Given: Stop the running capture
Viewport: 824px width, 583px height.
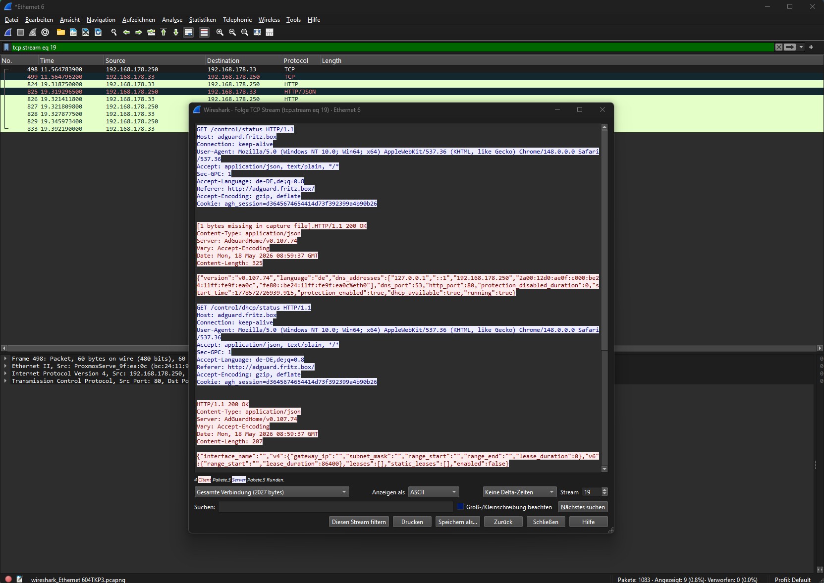Looking at the screenshot, I should [20, 32].
